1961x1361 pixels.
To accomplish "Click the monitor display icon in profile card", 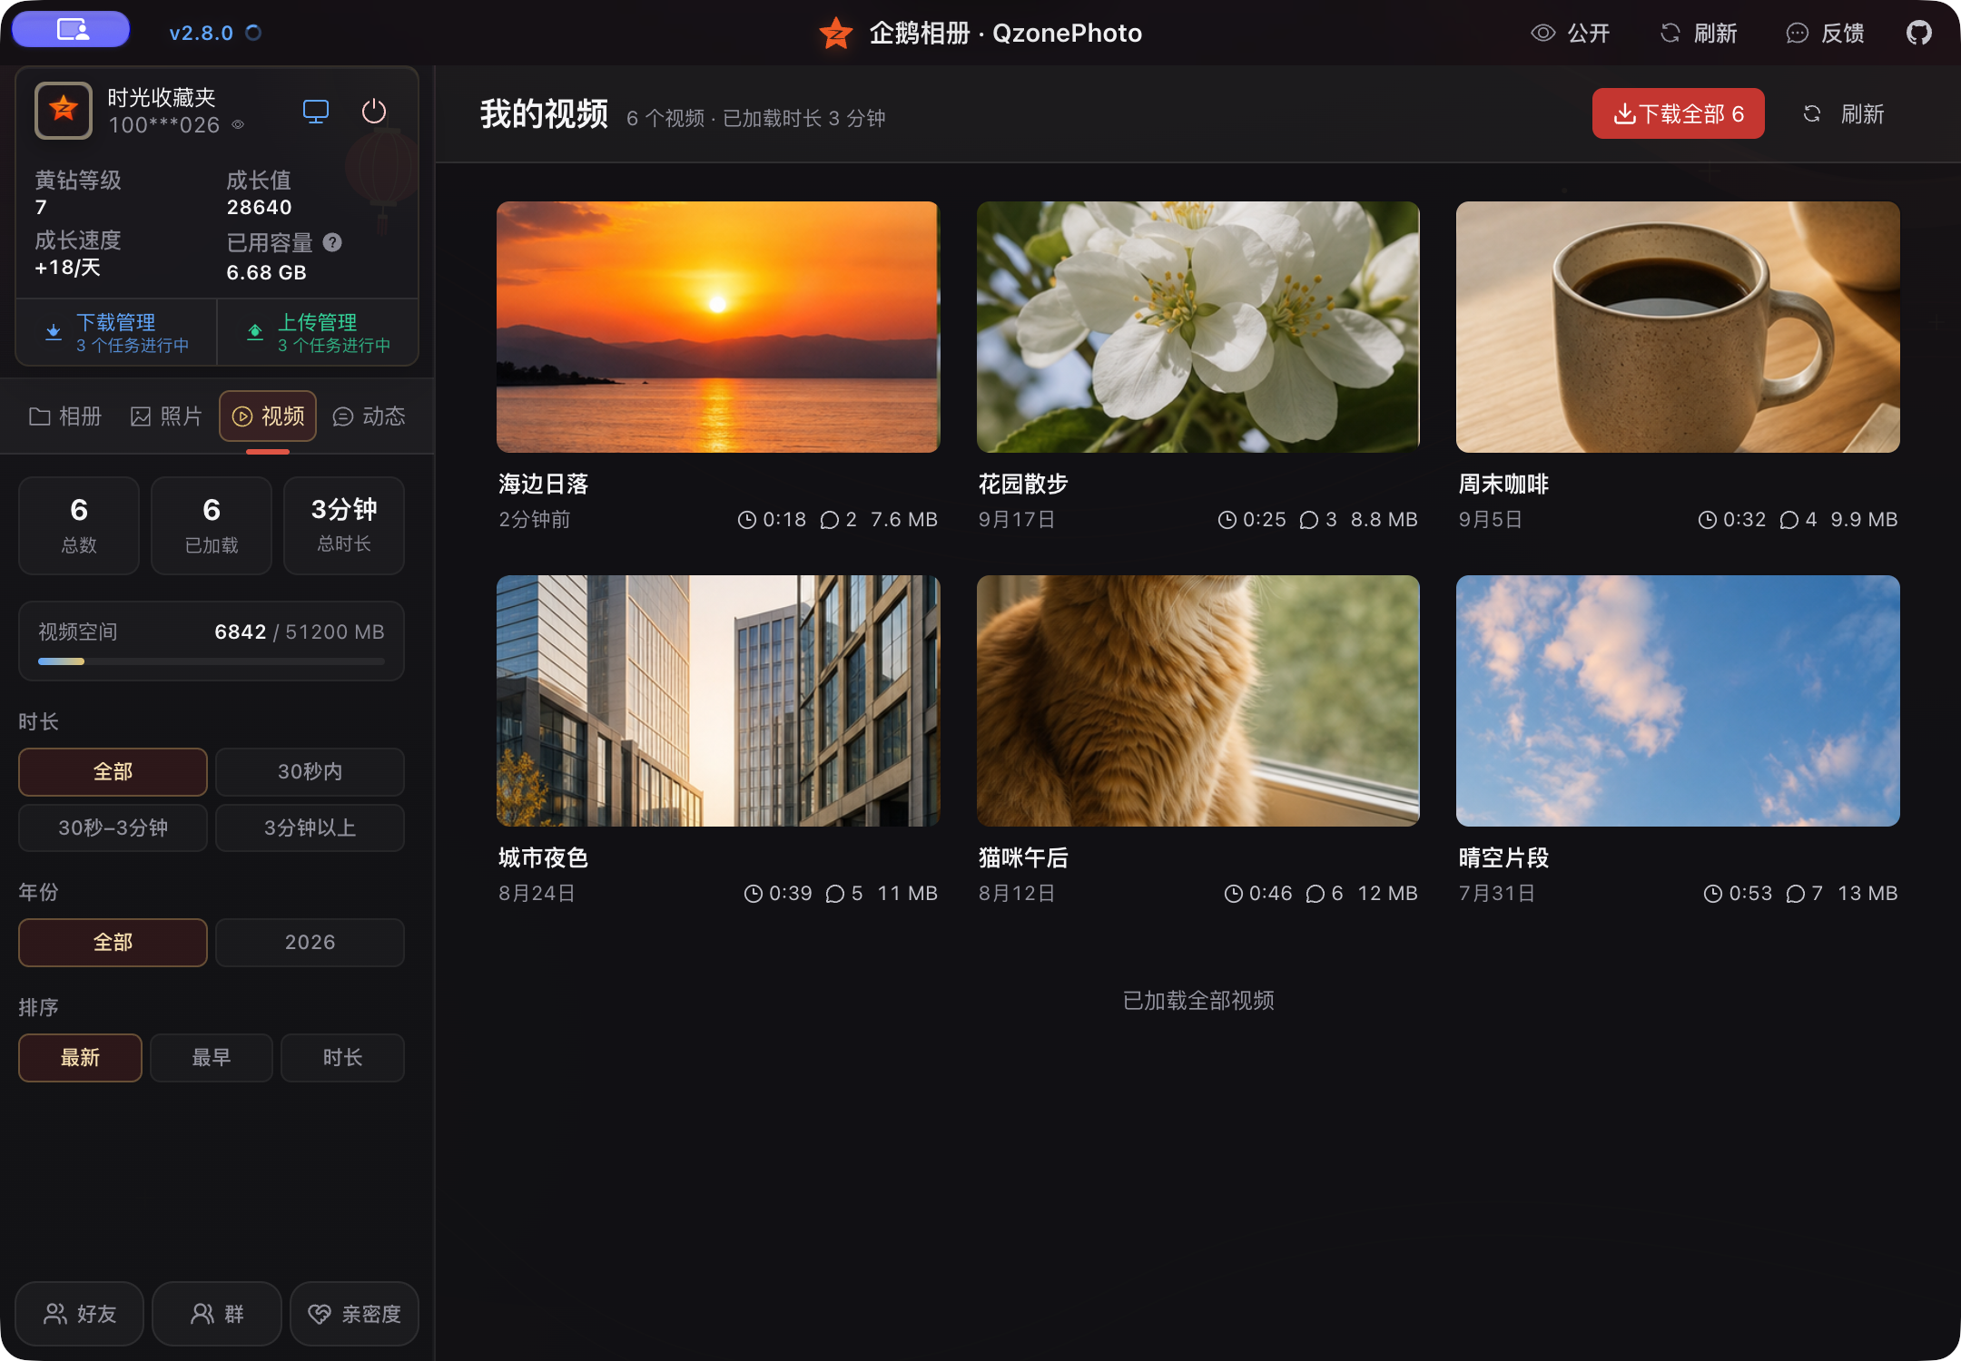I will click(315, 112).
